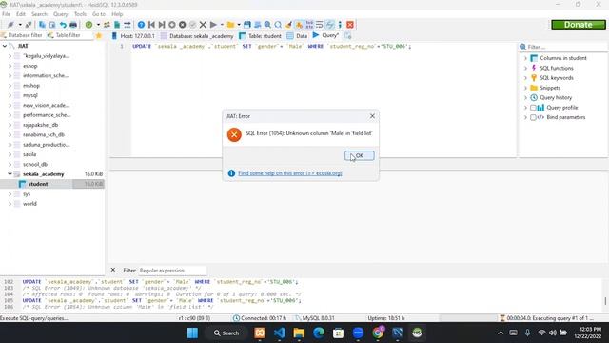Expand the eshop database node

(10, 66)
